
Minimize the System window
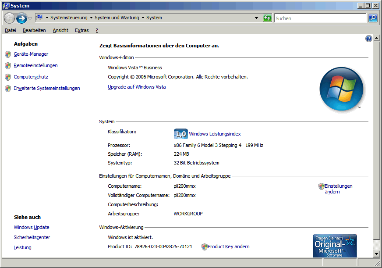pyautogui.click(x=361, y=6)
